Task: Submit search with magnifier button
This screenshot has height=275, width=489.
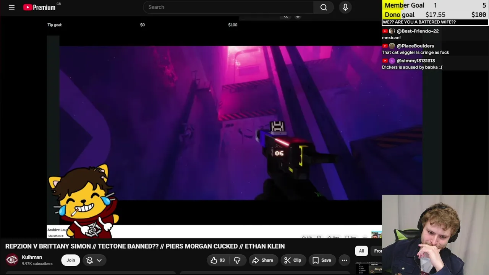Action: pyautogui.click(x=324, y=7)
